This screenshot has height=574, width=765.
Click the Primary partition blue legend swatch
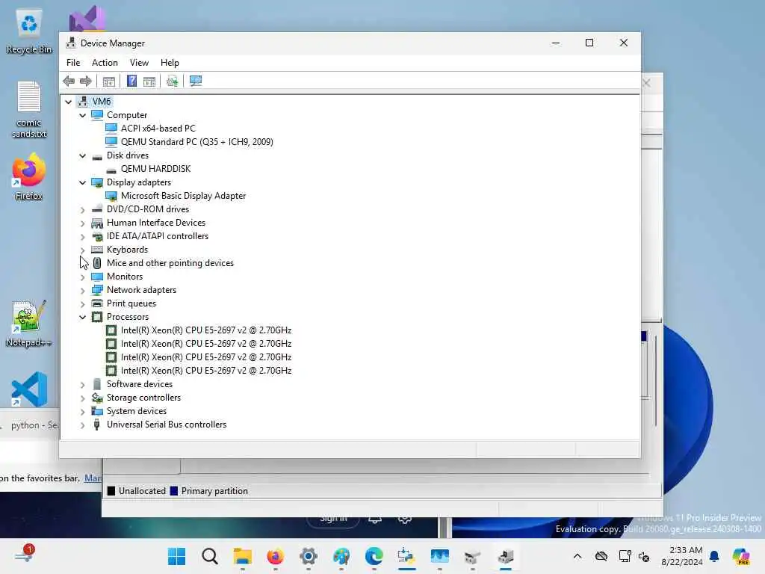point(173,491)
